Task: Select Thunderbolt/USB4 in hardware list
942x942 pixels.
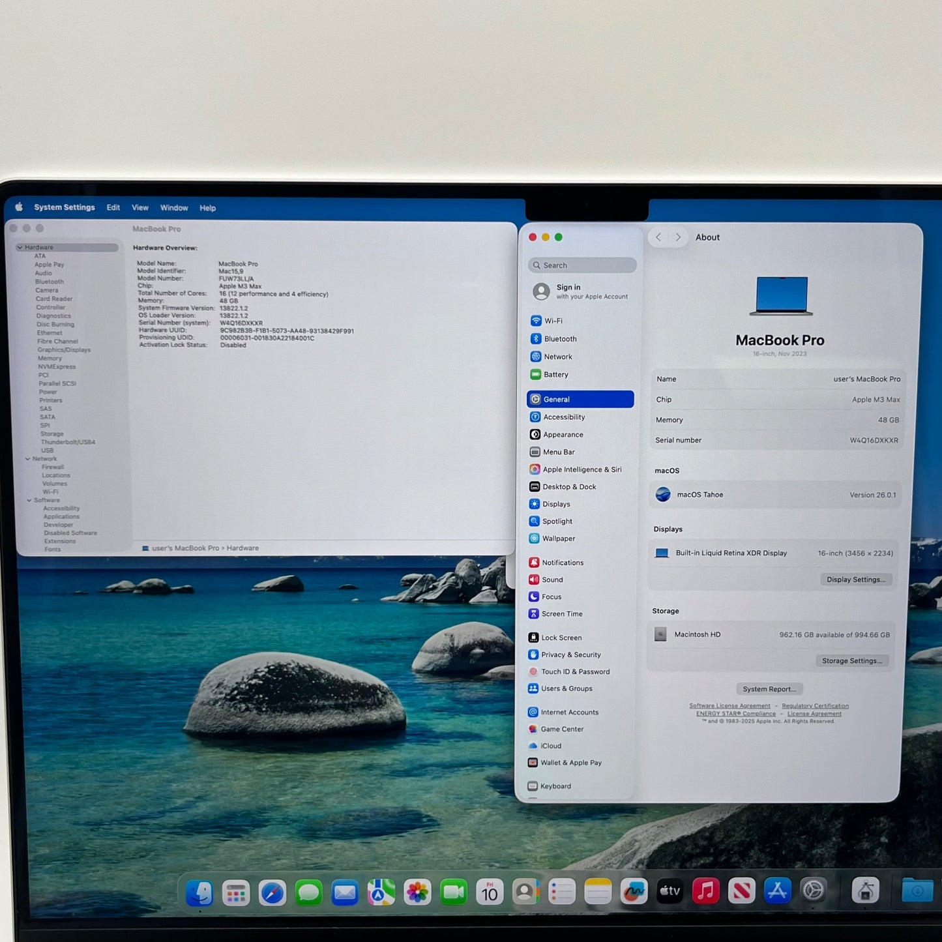Action: coord(68,442)
